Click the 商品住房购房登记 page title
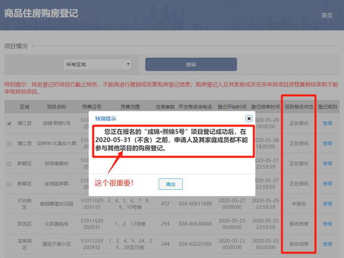Screen dimensions: 344x258 [41, 13]
